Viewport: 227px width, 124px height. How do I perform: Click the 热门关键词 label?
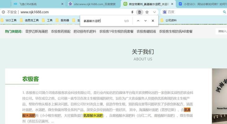[x=14, y=31]
